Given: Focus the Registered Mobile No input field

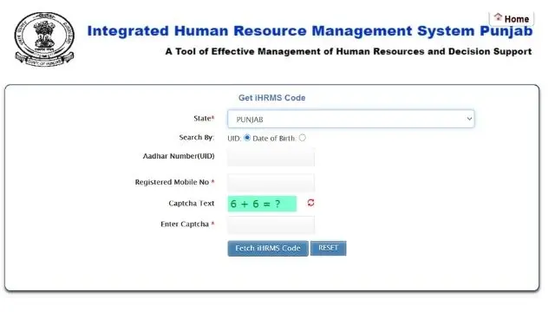Looking at the screenshot, I should (271, 183).
